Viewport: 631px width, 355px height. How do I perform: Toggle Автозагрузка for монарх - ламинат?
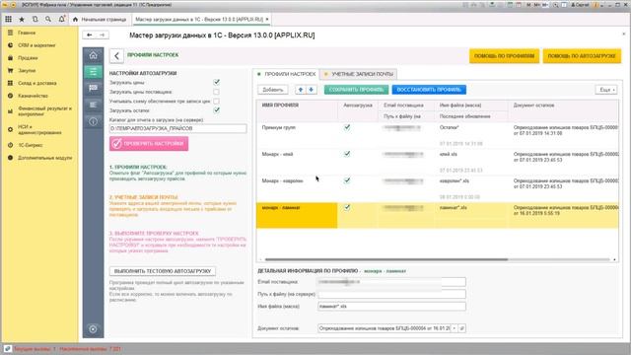(347, 207)
